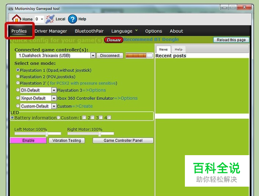
Task: Check LED custom checkbox 1
Action: (84, 117)
